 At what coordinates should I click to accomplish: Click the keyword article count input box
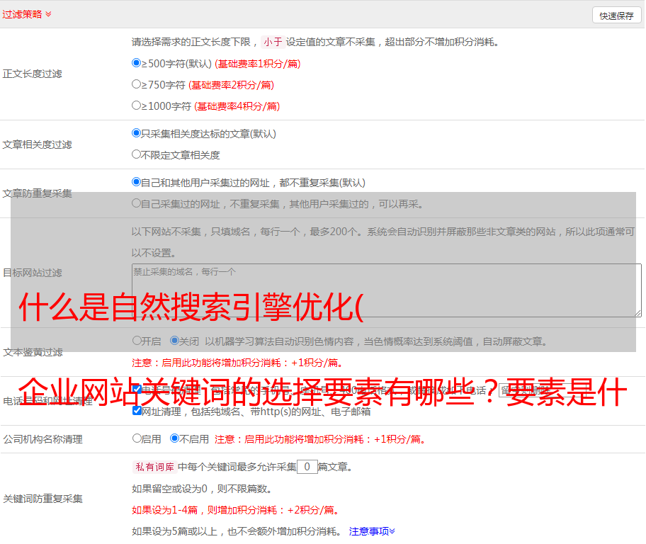[307, 467]
